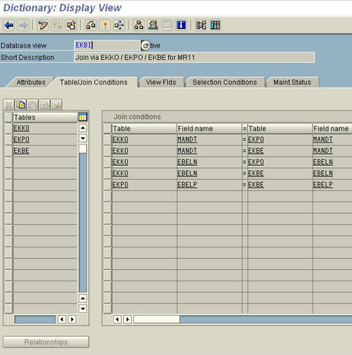
Task: Toggle Display/Change mode pencil icon
Action: [43, 25]
